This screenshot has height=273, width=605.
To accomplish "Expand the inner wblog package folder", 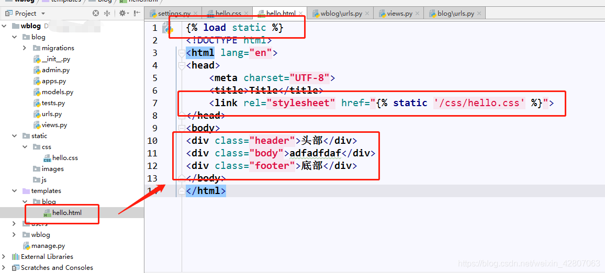I will point(15,234).
